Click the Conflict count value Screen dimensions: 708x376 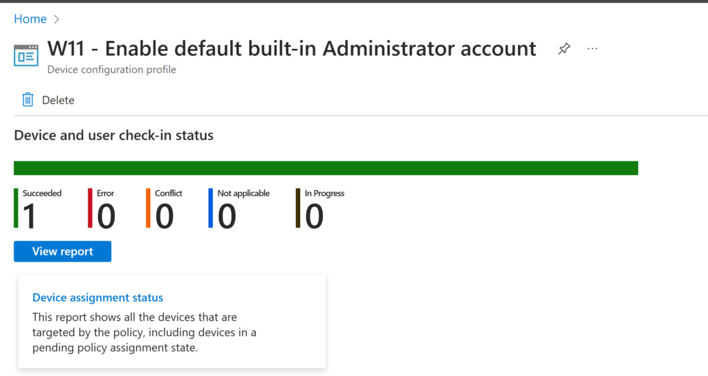(164, 217)
